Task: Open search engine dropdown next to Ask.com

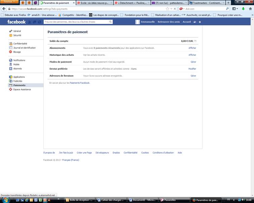Action: [x=182, y=9]
